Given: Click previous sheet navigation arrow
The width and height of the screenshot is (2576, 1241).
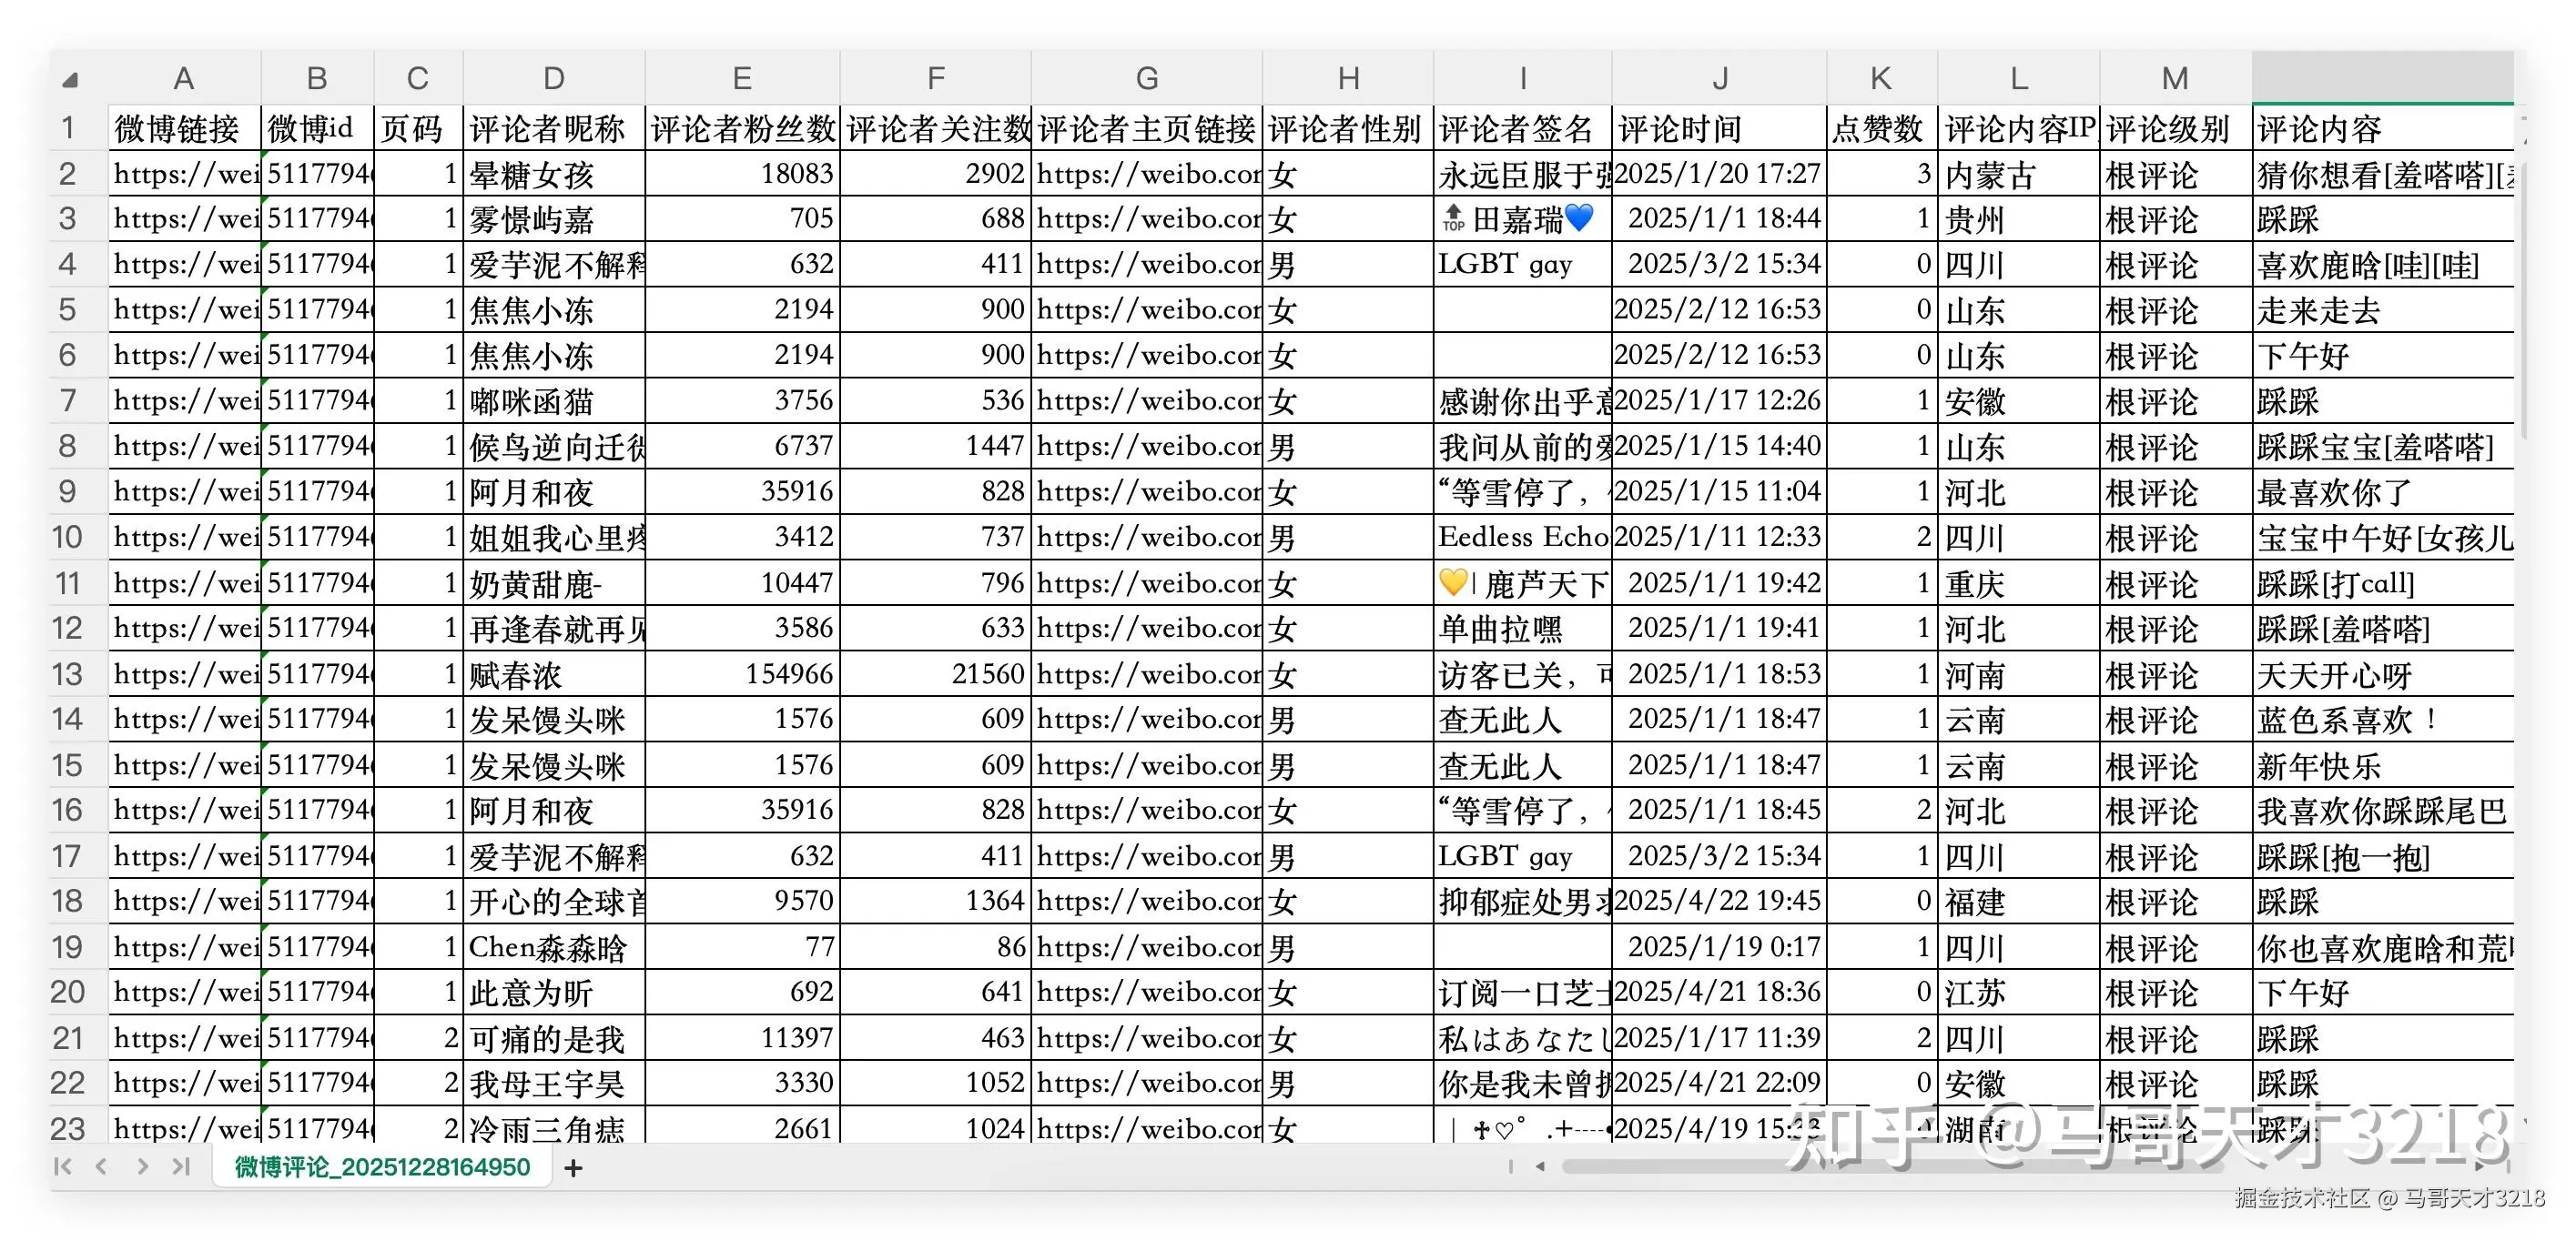Looking at the screenshot, I should (x=102, y=1166).
